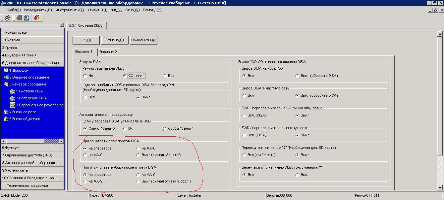Click the OK(O) button
The height and width of the screenshot is (200, 444).
click(x=86, y=40)
